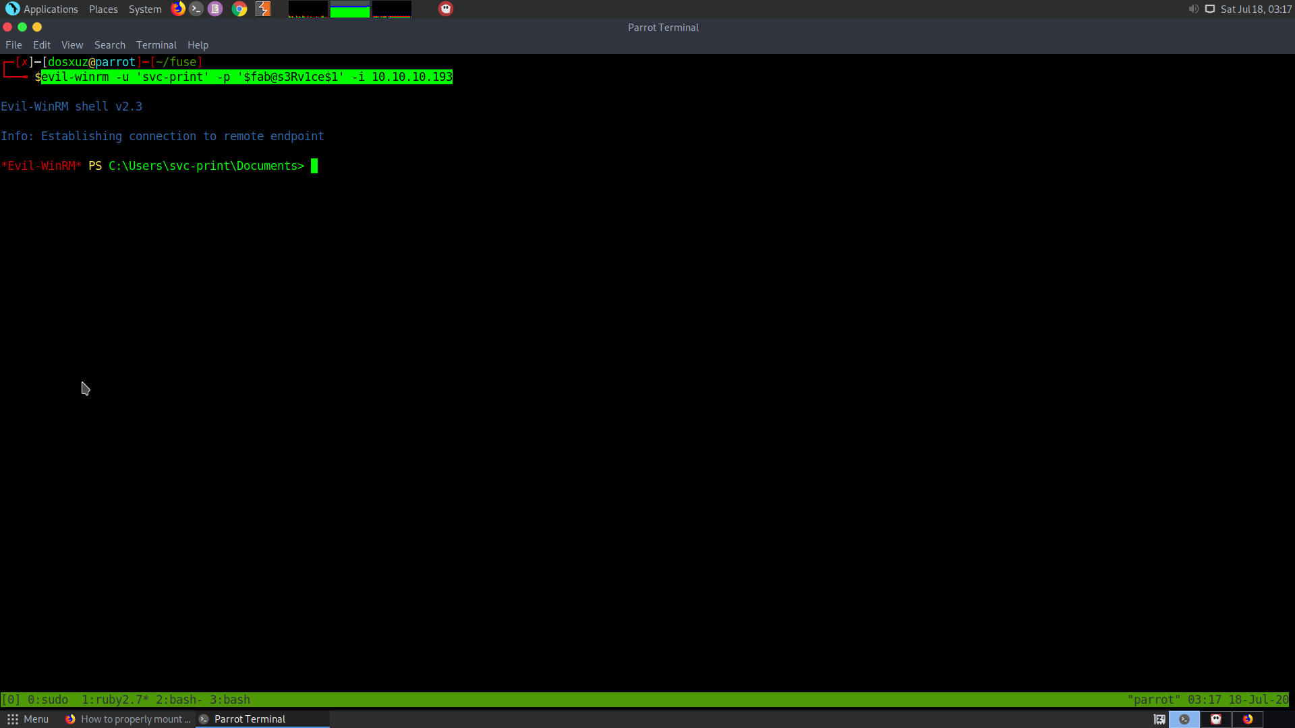Switch to Firefox 'How to properly mount' window
The height and width of the screenshot is (728, 1295).
[x=128, y=719]
